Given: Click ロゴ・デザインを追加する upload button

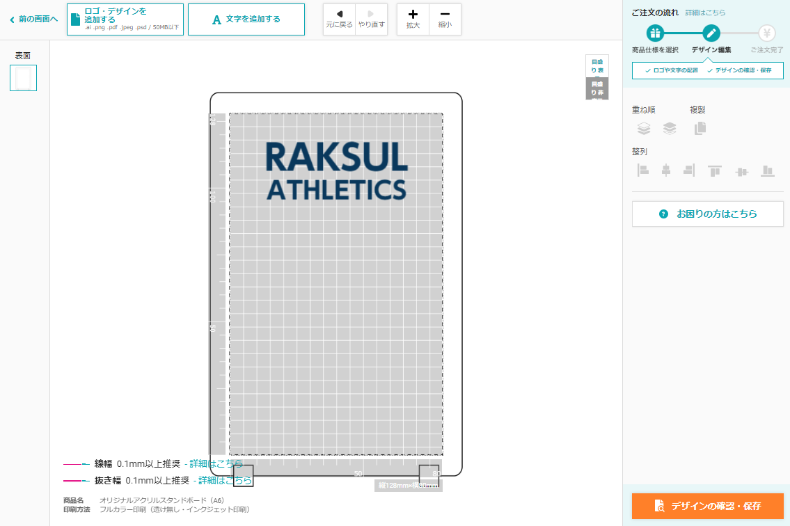Looking at the screenshot, I should [125, 19].
